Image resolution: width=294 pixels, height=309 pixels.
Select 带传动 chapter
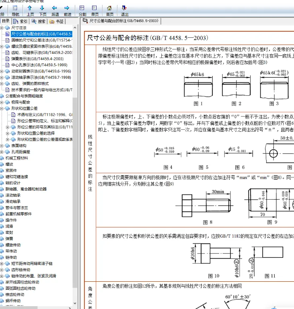click(x=11, y=251)
